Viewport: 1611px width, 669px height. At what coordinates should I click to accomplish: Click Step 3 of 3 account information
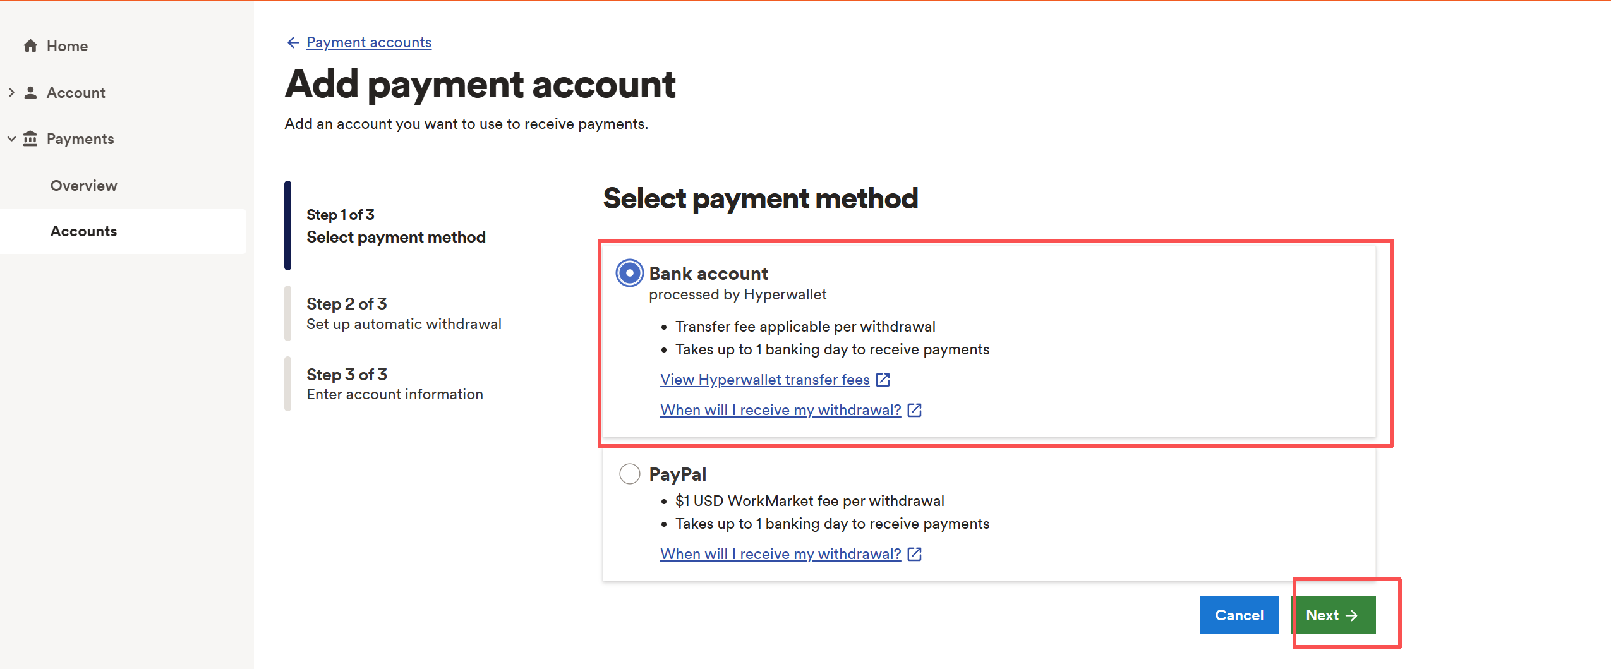click(x=394, y=384)
